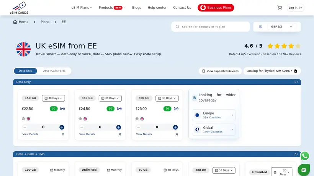The width and height of the screenshot is (314, 176).
Task: Click the Data Only section header
Action: click(157, 82)
